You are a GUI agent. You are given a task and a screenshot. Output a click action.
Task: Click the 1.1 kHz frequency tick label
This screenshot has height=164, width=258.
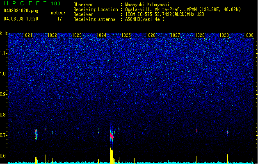(x=4, y=53)
